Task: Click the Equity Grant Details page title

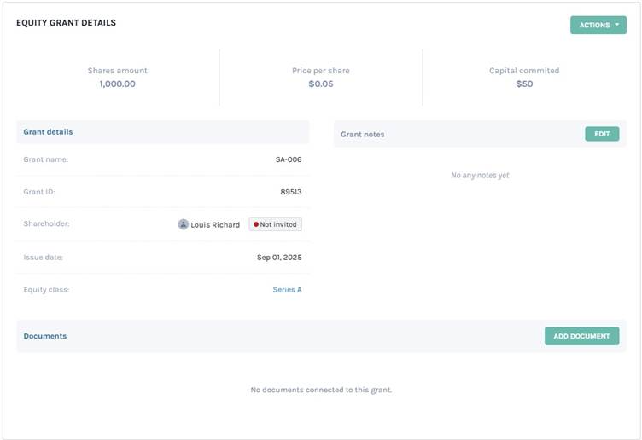Action: click(66, 23)
